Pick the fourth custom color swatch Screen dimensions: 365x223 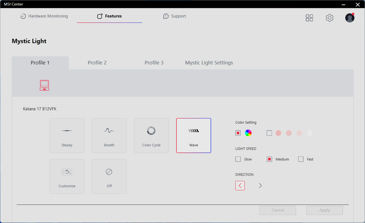(310, 133)
